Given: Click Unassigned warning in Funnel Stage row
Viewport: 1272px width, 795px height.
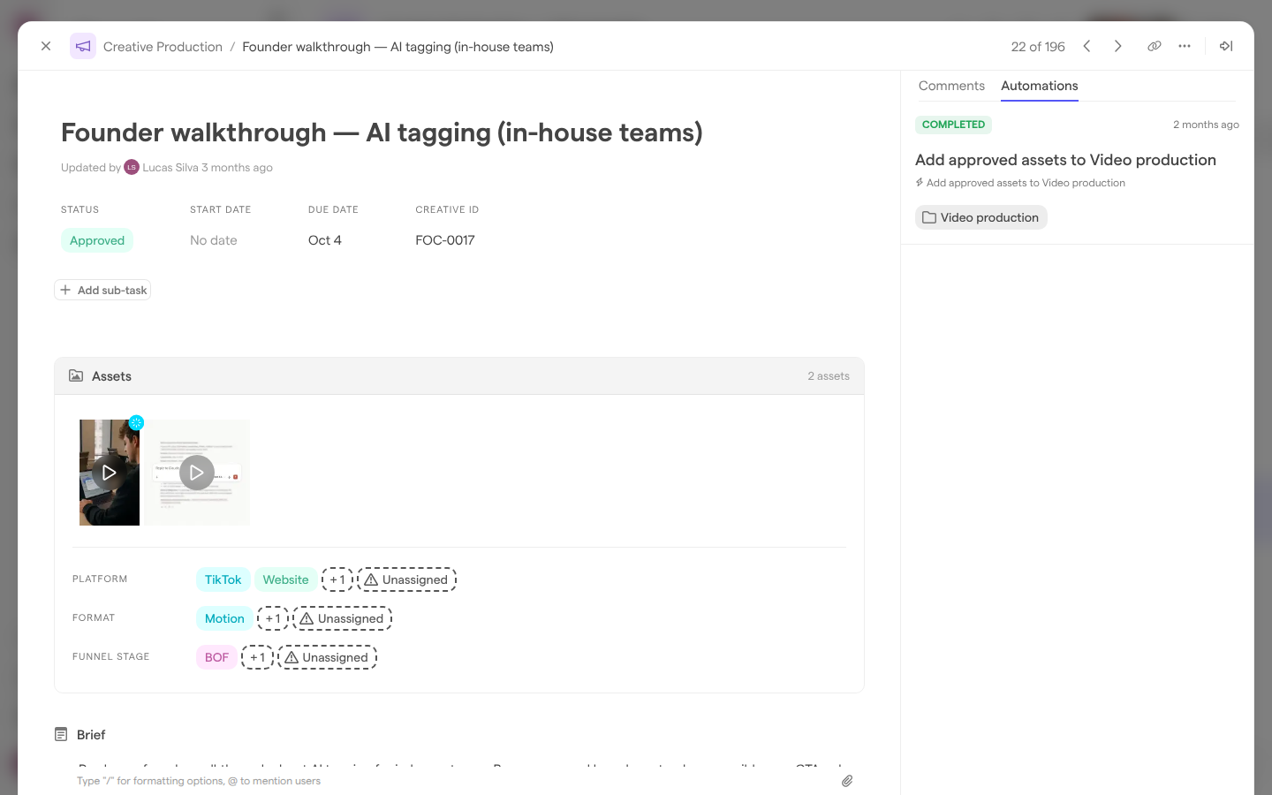Looking at the screenshot, I should (x=327, y=657).
